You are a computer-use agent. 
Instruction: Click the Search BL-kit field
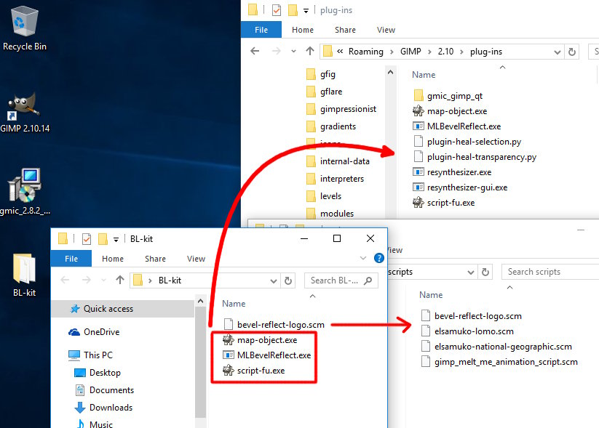pyautogui.click(x=341, y=280)
